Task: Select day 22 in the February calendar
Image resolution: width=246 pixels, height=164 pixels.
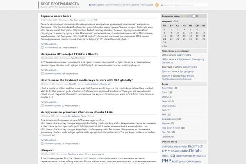Action: click(164, 39)
